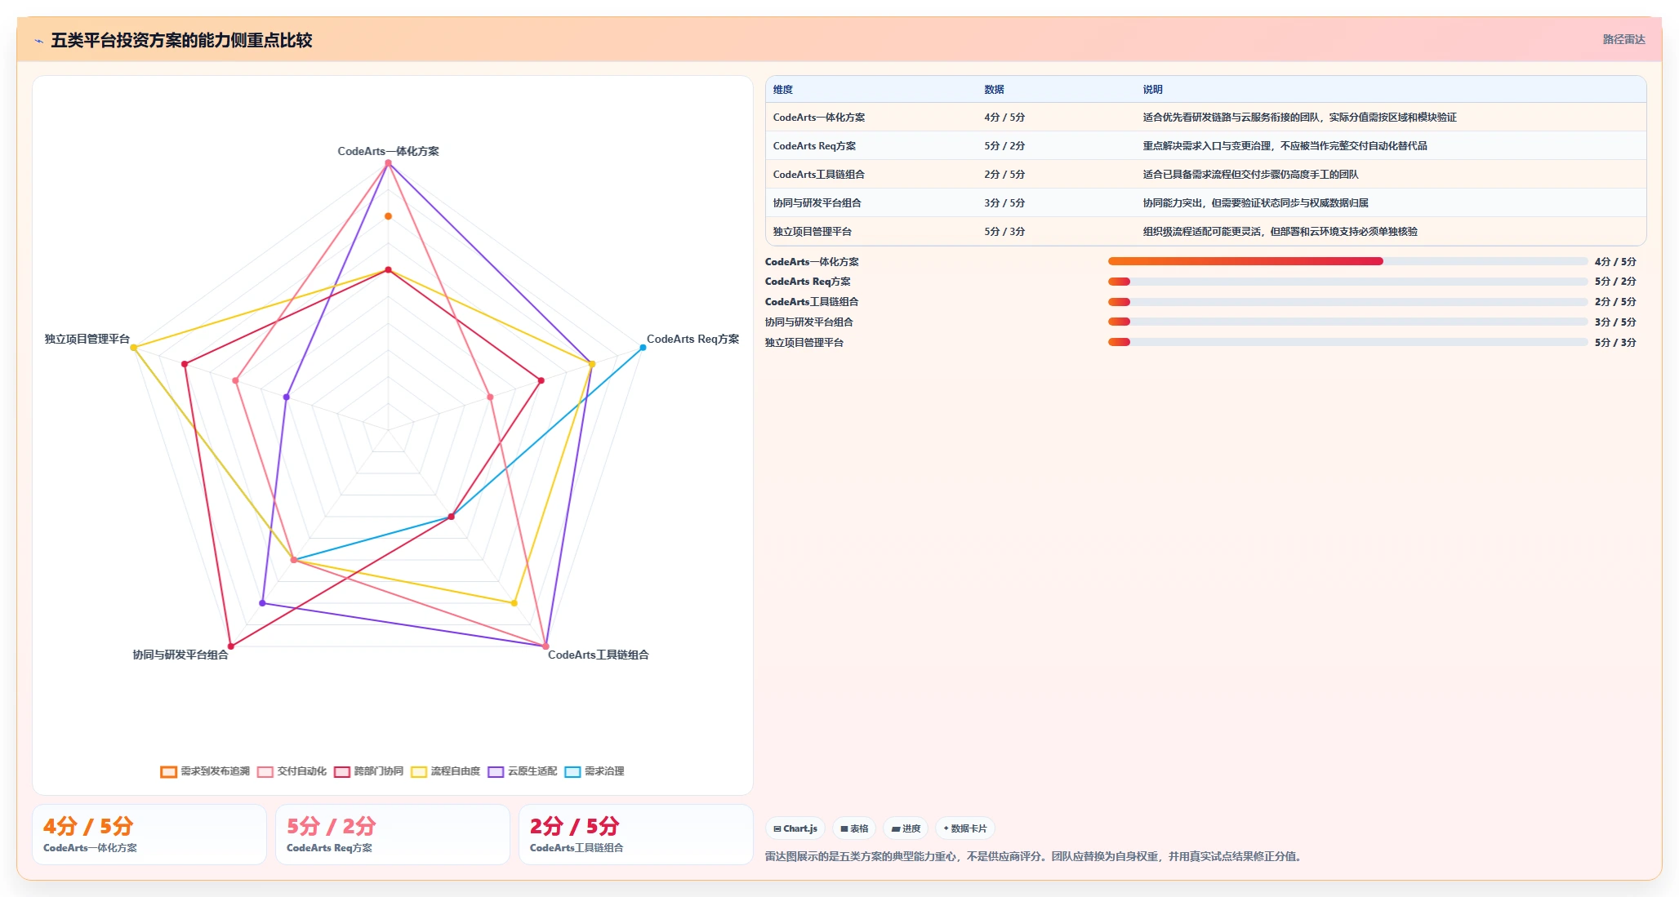Click the description starting 组织级流程适配
This screenshot has width=1679, height=897.
[1280, 232]
